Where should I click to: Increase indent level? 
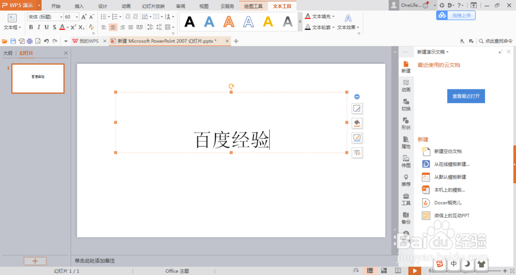[136, 17]
